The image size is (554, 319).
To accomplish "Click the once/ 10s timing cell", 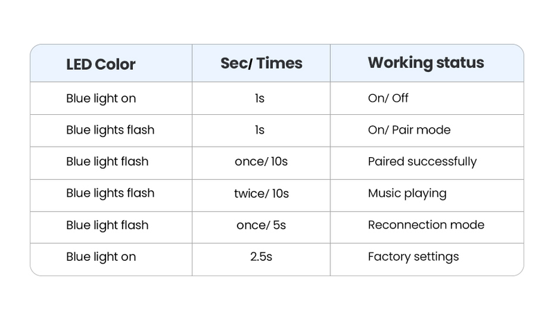I will pos(260,162).
